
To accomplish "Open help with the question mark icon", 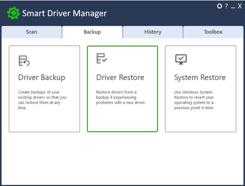I will [x=226, y=6].
